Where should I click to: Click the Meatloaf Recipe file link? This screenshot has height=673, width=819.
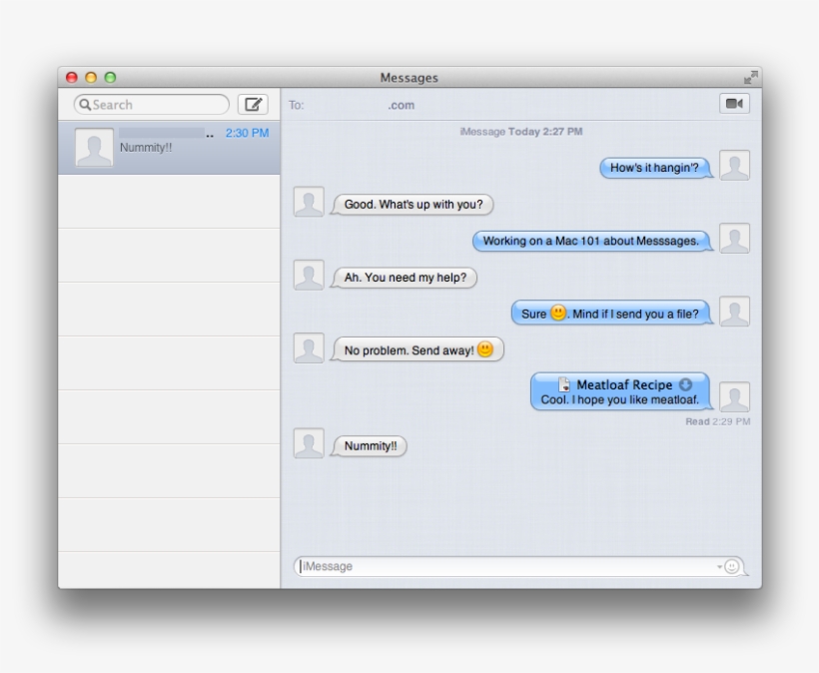click(624, 384)
